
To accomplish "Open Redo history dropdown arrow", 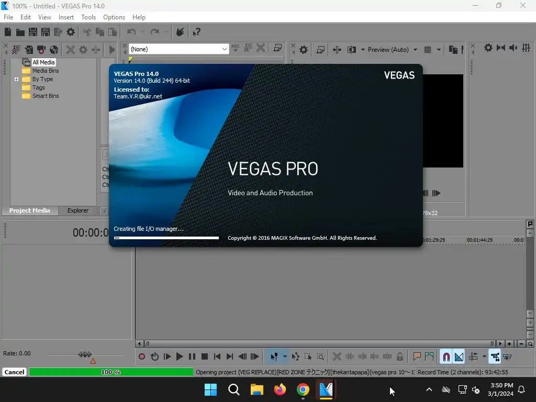I will [166, 32].
